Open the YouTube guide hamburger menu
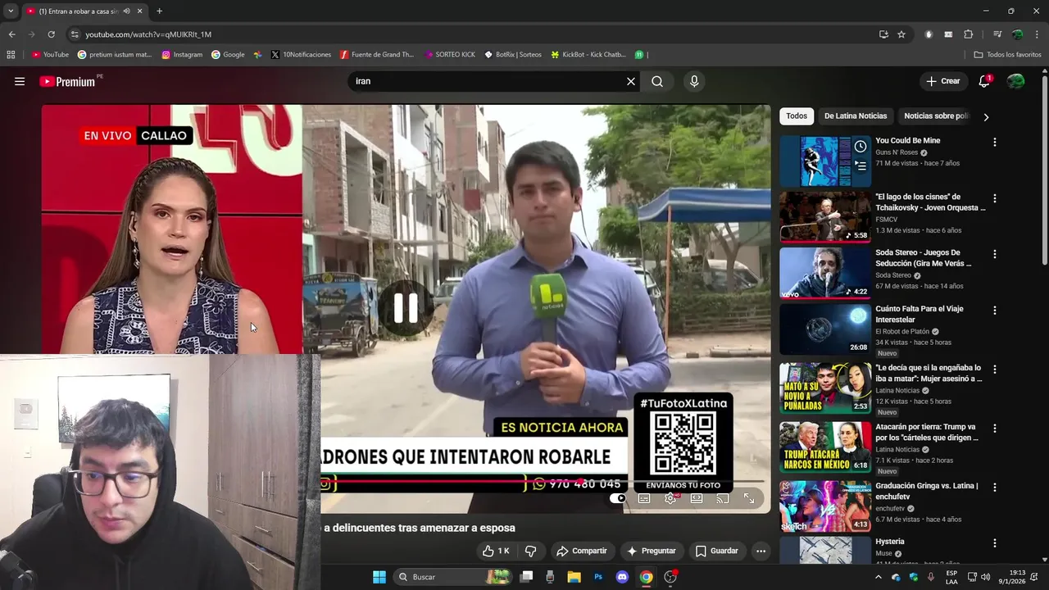Image resolution: width=1049 pixels, height=590 pixels. pos(20,81)
